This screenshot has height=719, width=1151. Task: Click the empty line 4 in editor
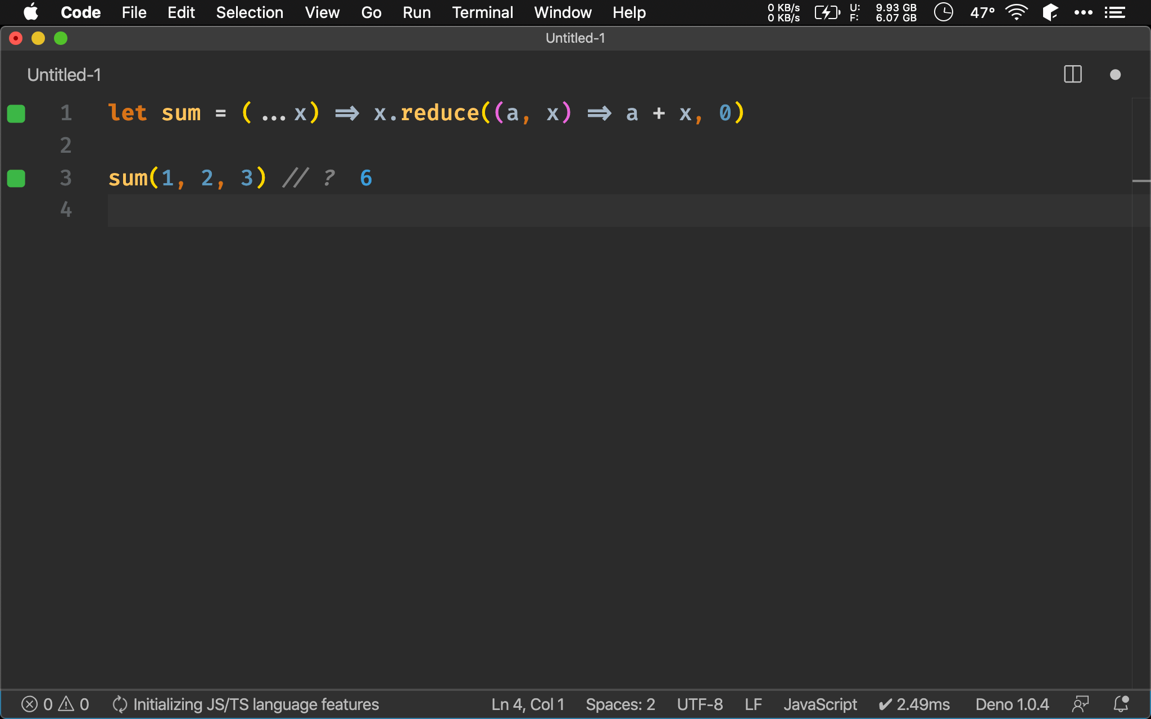coord(562,211)
